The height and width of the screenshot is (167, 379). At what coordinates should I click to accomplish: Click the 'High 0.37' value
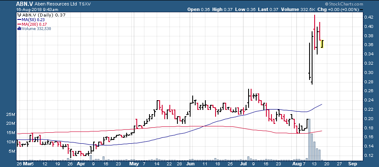coord(222,10)
